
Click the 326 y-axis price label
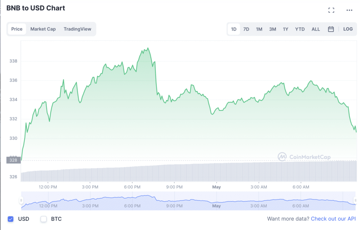coord(13,177)
